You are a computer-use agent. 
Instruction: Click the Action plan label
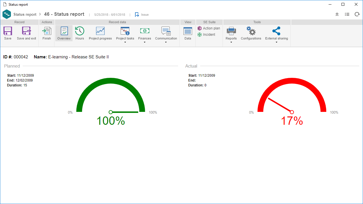click(212, 28)
